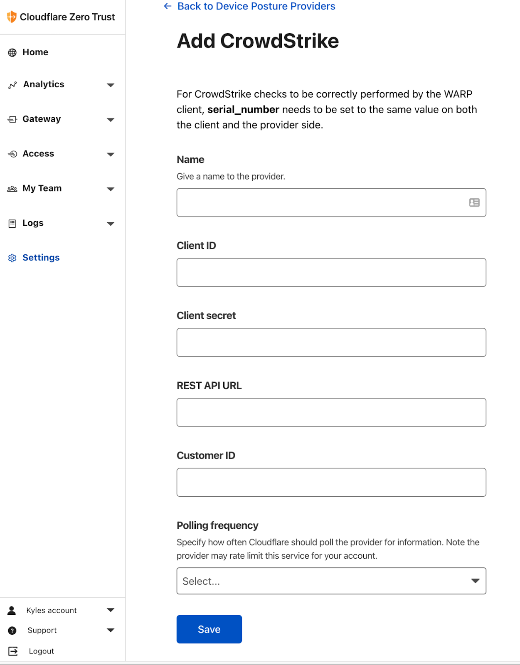This screenshot has height=665, width=520.
Task: Click the Client secret label
Action: pos(206,315)
